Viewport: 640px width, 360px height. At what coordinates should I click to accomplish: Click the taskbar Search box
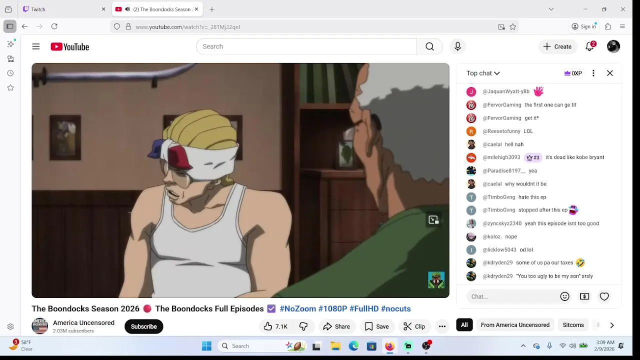coord(263,346)
